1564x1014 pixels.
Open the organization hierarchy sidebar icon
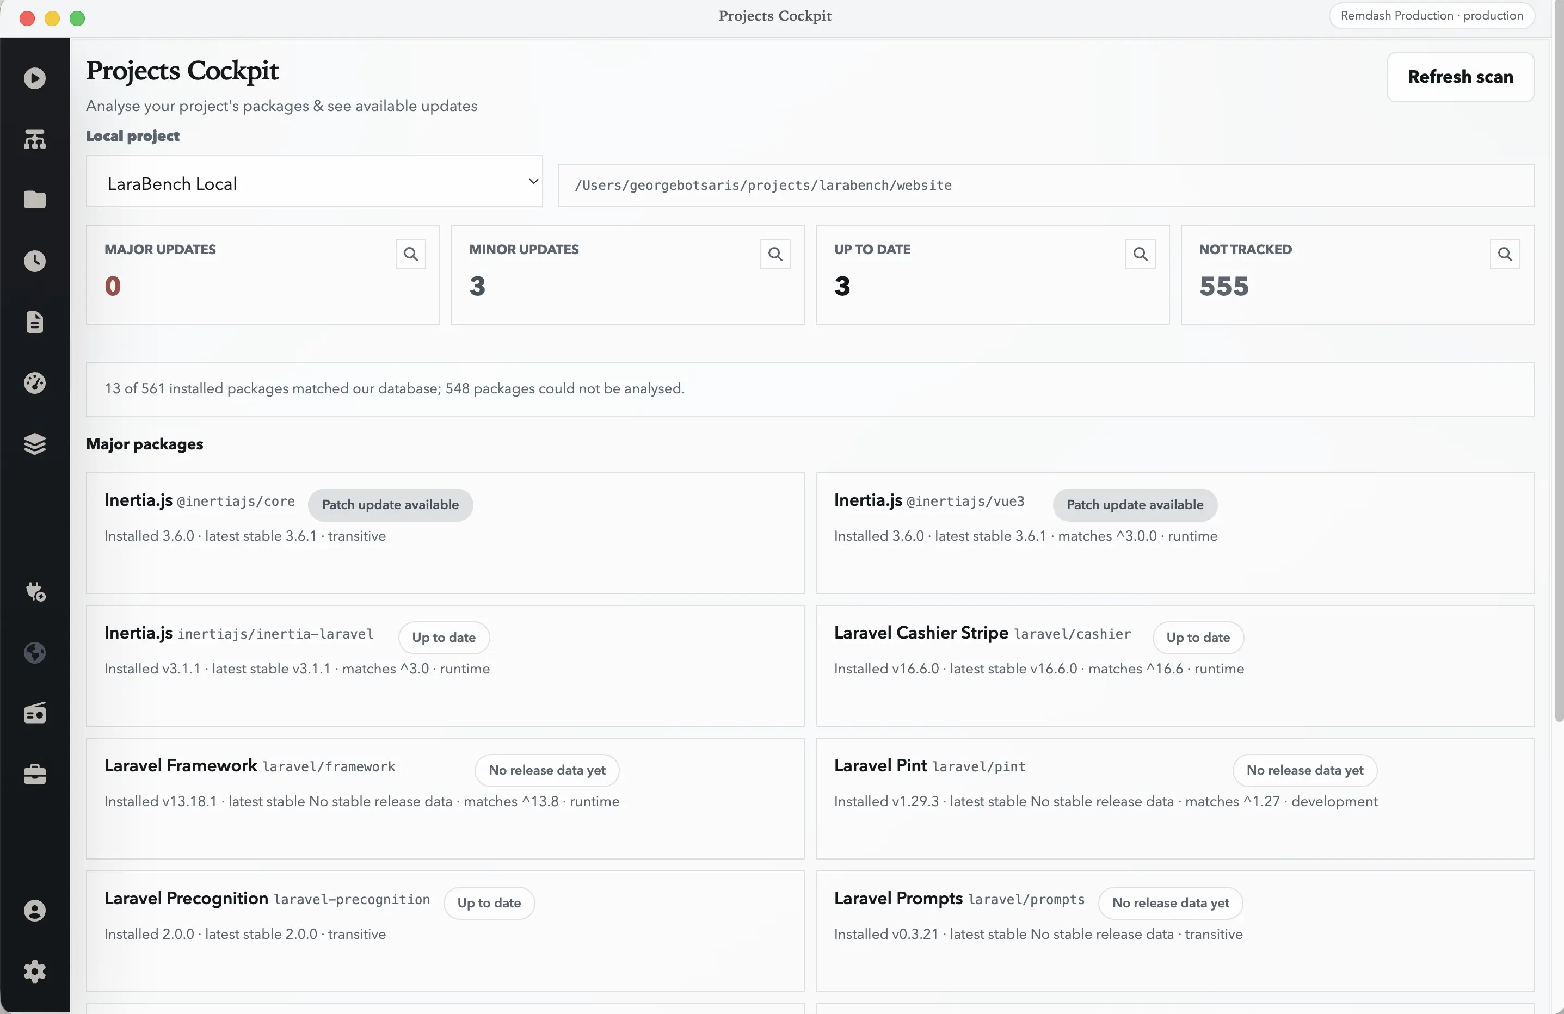[x=34, y=139]
